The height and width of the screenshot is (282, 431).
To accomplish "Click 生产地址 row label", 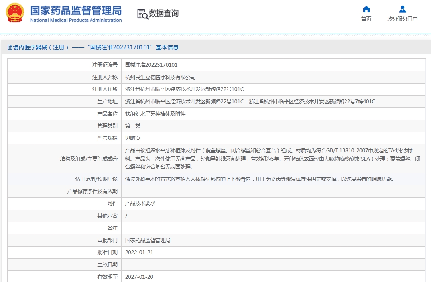I will point(107,101).
